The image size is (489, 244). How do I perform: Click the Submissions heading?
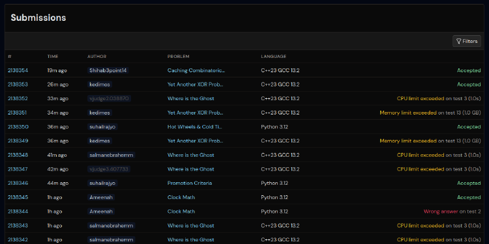pyautogui.click(x=38, y=18)
